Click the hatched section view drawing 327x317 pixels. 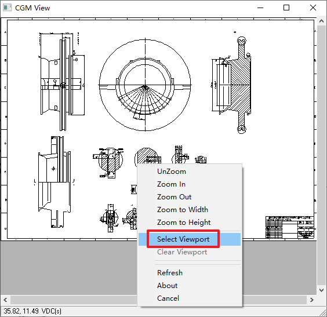[232, 85]
